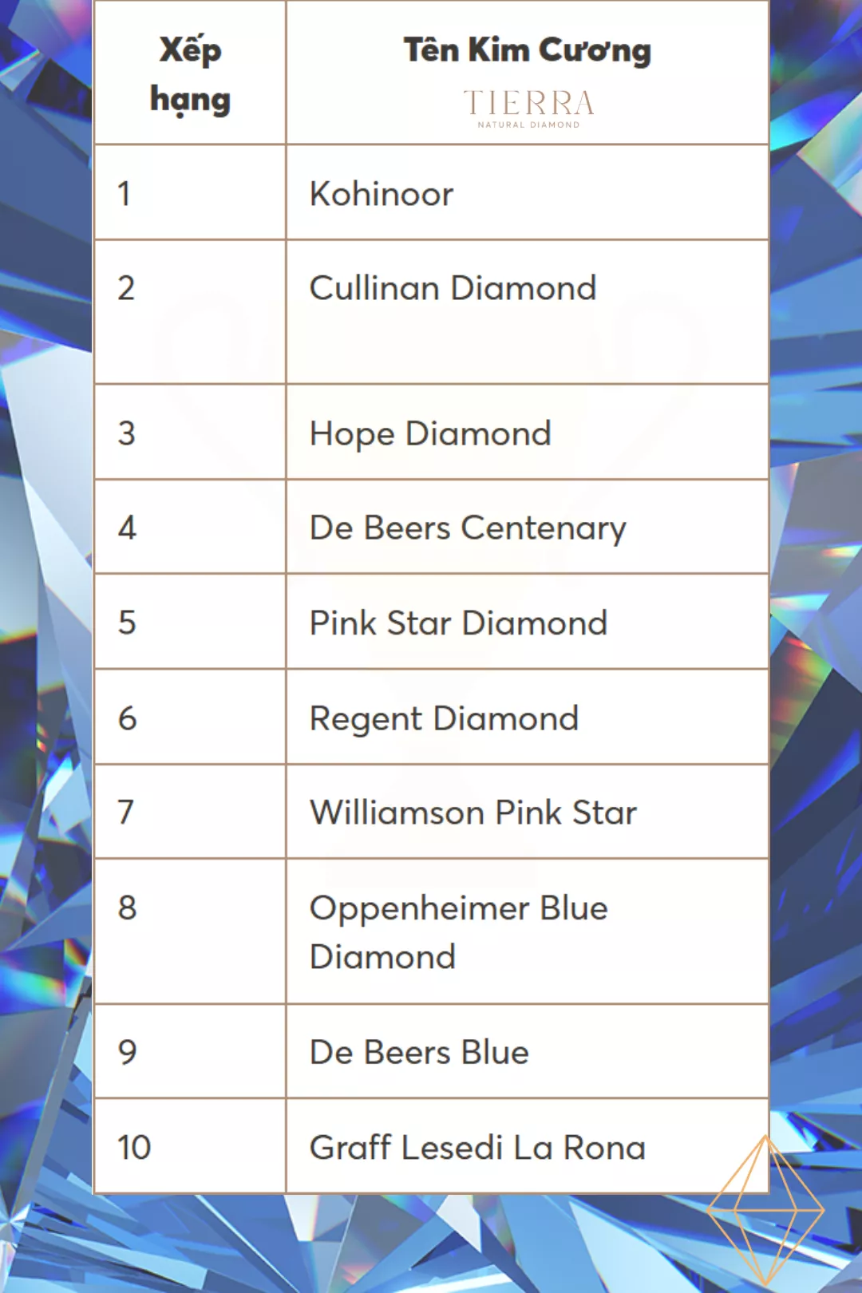Viewport: 862px width, 1293px height.
Task: Click the TIERRA Natural Diamond logo
Action: 528,109
